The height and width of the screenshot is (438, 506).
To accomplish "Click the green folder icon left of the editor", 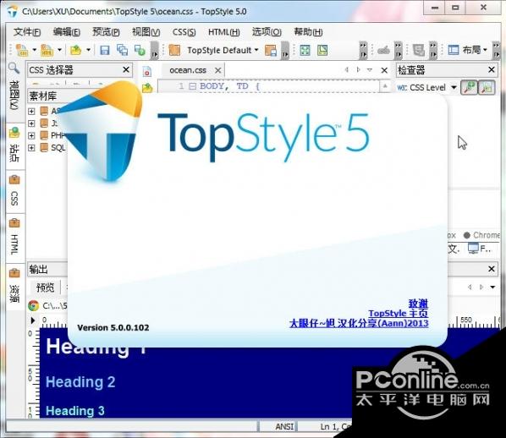I will pyautogui.click(x=147, y=88).
